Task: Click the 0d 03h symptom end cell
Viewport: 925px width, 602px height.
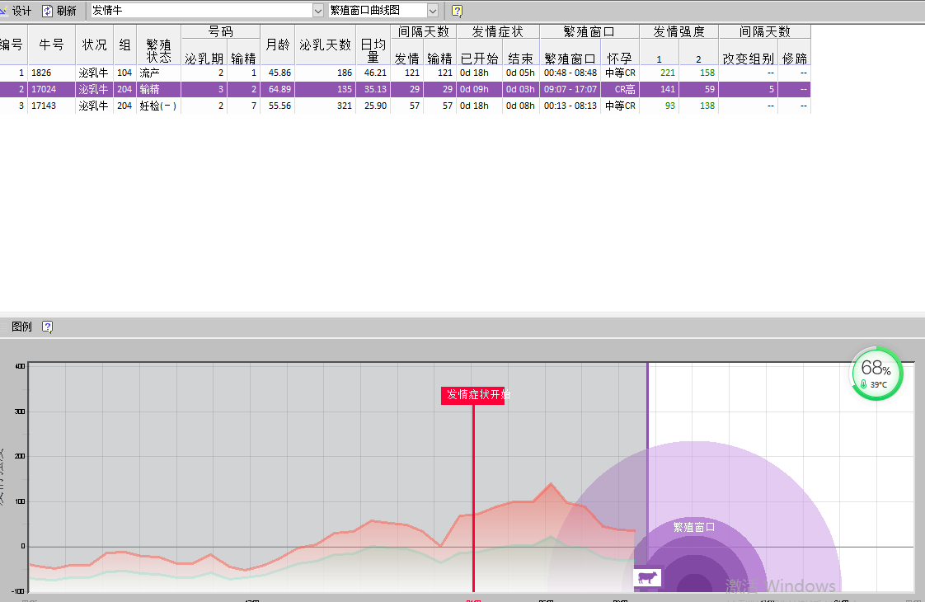Action: [x=521, y=89]
